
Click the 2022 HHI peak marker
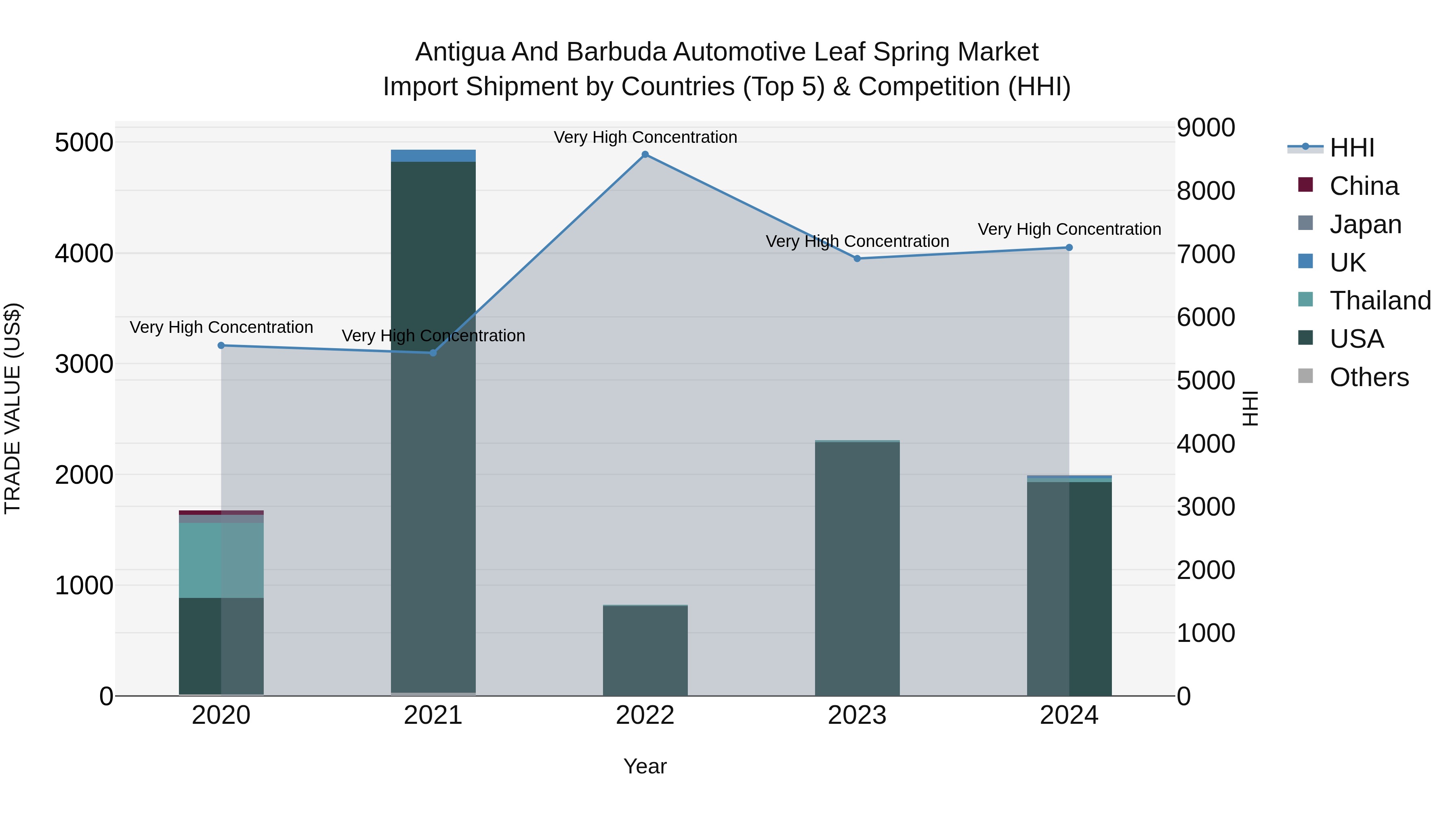coord(645,155)
